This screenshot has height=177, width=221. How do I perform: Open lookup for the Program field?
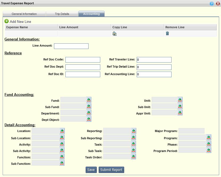pos(209,137)
